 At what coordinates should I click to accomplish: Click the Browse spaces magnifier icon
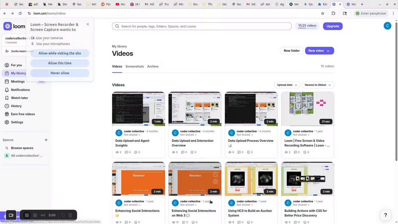[7, 148]
